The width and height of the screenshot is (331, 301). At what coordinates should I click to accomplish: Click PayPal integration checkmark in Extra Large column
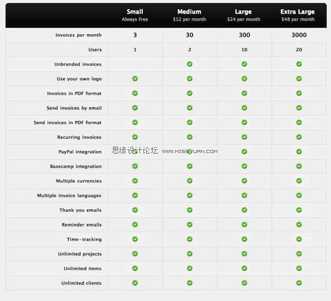(x=299, y=152)
